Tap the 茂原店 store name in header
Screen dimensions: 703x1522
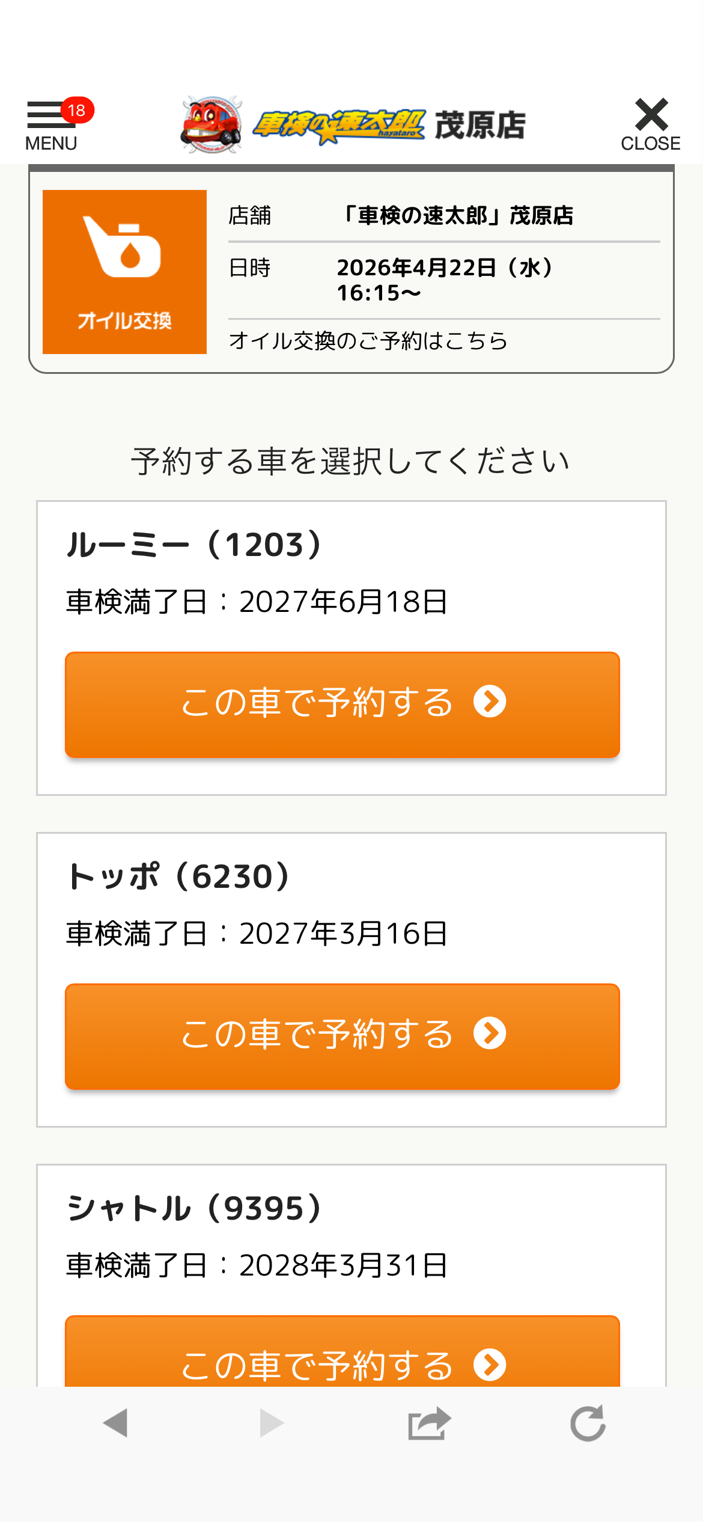(480, 126)
